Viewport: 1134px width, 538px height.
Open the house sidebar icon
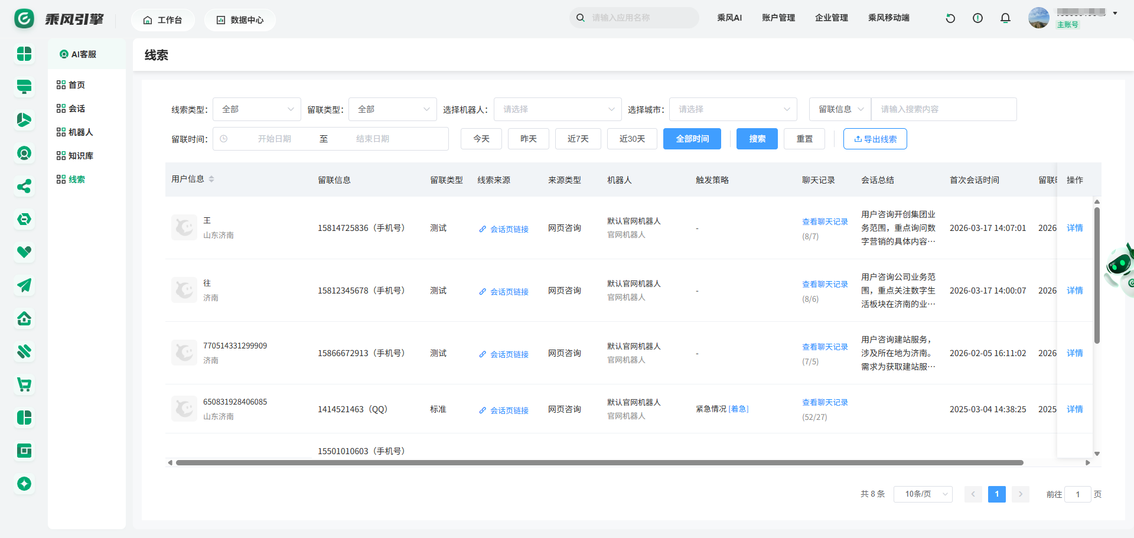coord(24,319)
